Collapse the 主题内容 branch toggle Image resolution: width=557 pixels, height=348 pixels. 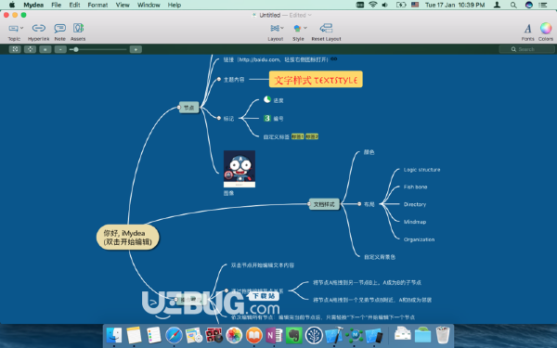pyautogui.click(x=219, y=79)
